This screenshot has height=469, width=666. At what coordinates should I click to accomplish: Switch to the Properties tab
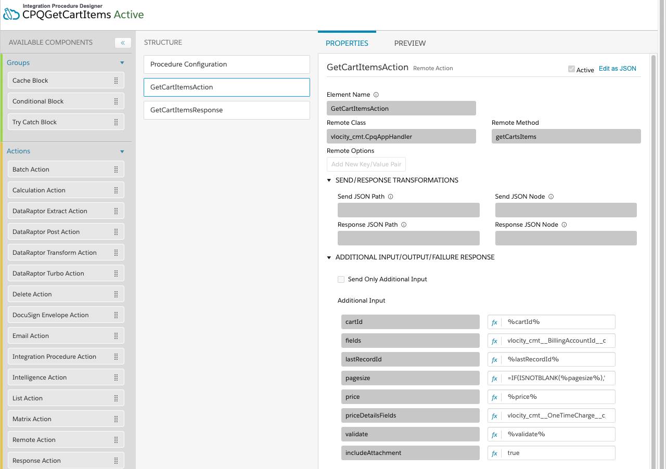point(347,43)
